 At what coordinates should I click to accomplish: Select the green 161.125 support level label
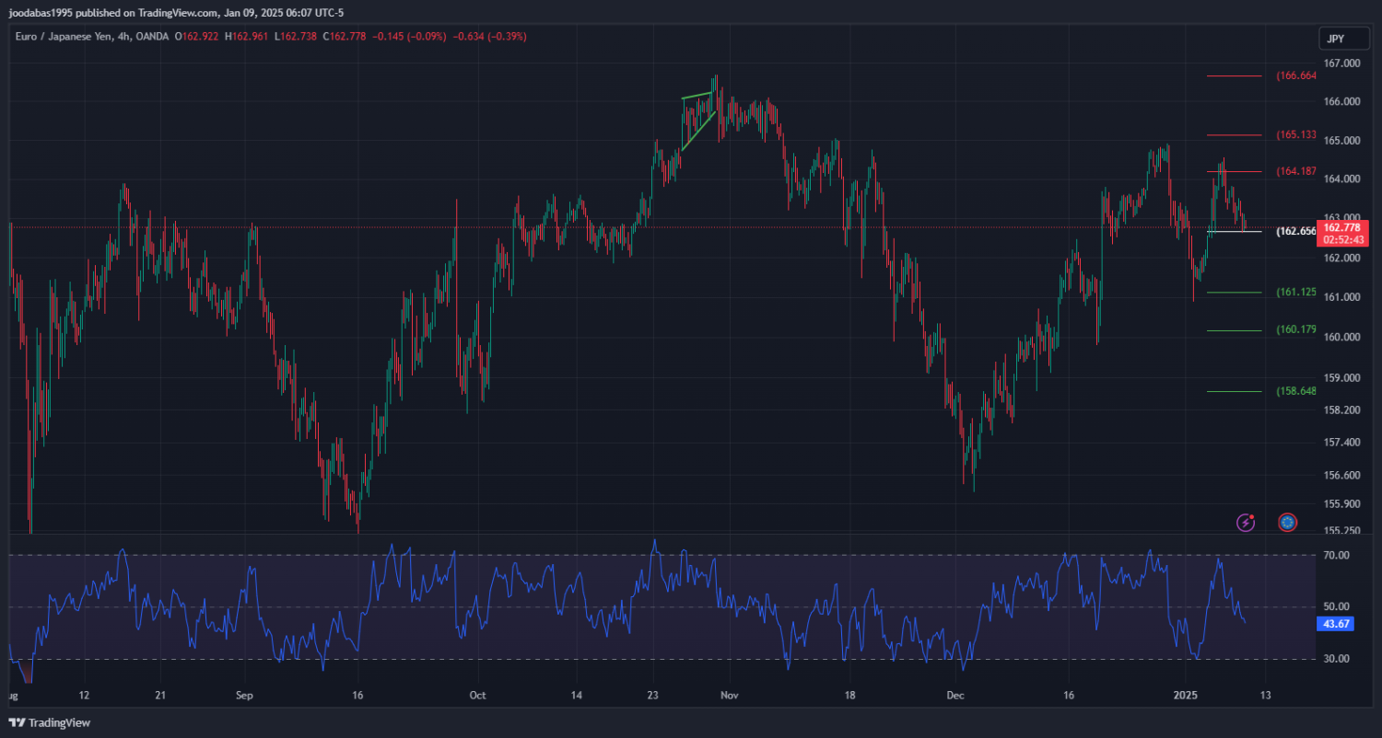[1295, 293]
